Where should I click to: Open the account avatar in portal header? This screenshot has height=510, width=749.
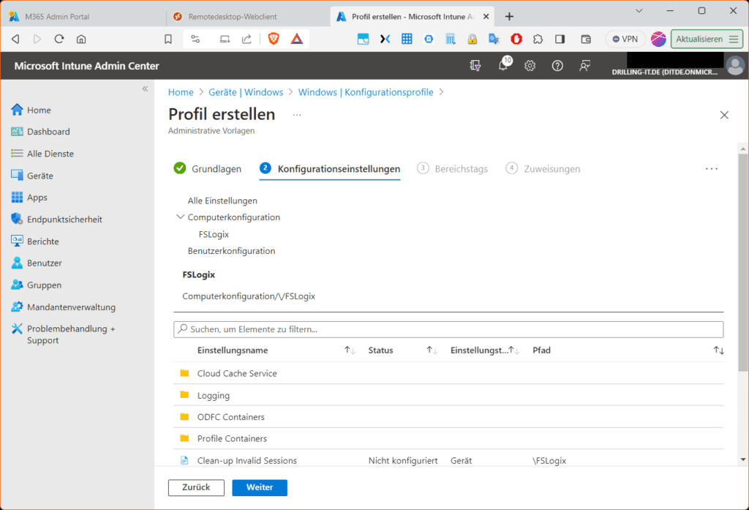[735, 65]
